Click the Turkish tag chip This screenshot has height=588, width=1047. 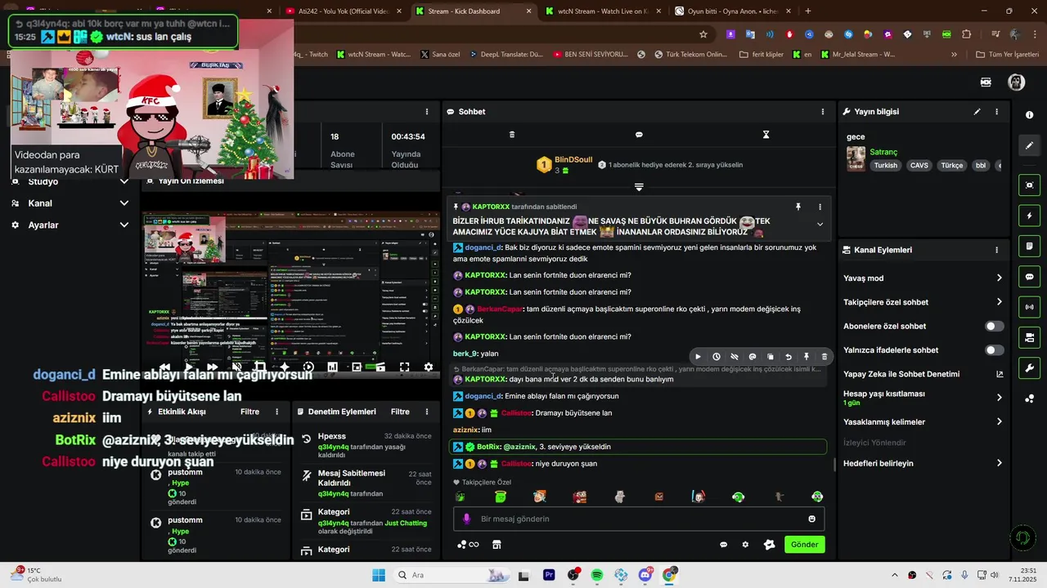885,165
